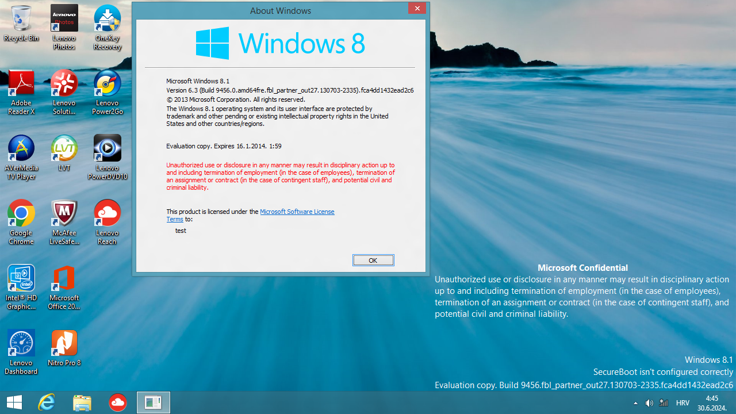Close the About Windows dialog

tap(417, 8)
